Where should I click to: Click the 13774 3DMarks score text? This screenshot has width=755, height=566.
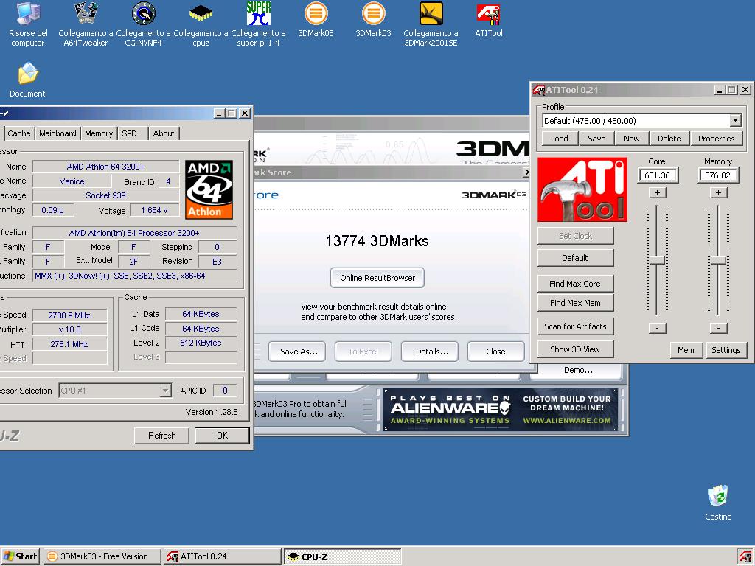(x=377, y=241)
